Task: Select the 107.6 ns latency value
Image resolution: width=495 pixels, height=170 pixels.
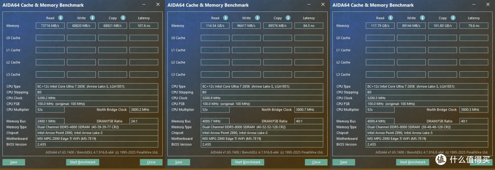Action: (x=143, y=26)
